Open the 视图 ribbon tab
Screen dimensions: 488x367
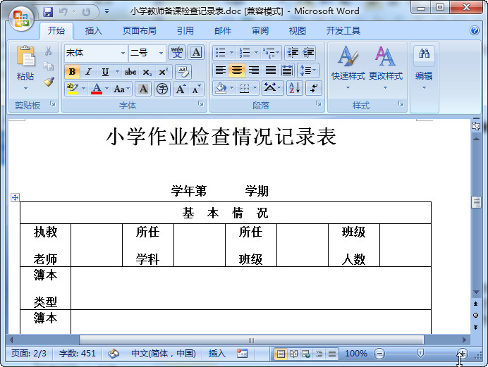[298, 31]
